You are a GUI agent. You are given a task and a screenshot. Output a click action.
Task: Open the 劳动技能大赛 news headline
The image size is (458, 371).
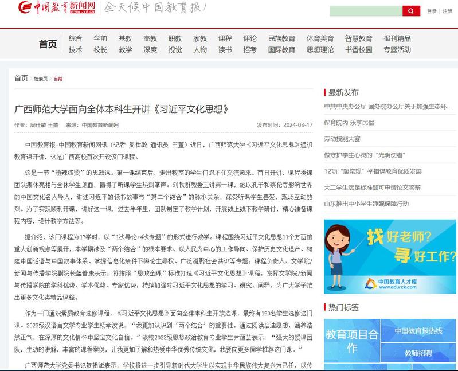tap(342, 139)
